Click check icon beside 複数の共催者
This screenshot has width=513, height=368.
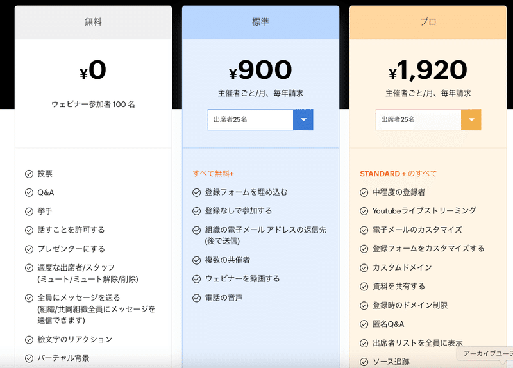point(196,260)
